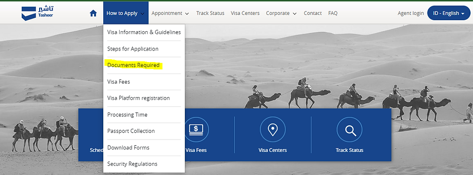Screen dimensions: 473x175
Task: Open the Contact page
Action: [x=313, y=13]
